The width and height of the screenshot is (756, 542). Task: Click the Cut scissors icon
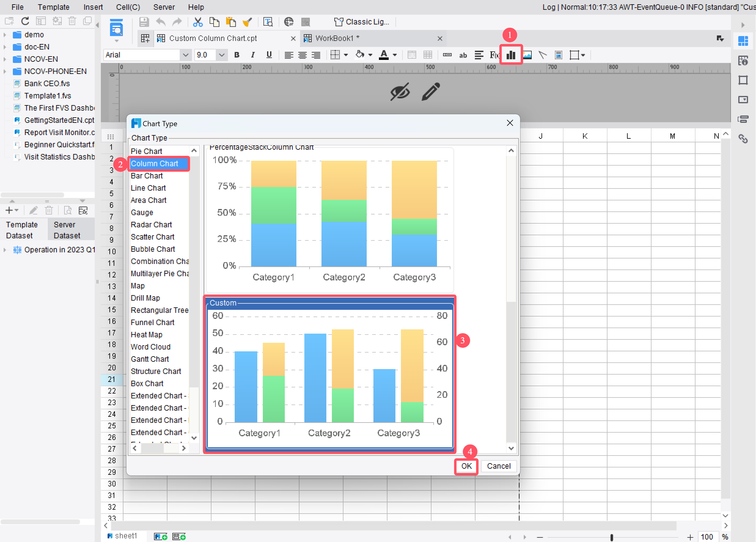pos(198,22)
